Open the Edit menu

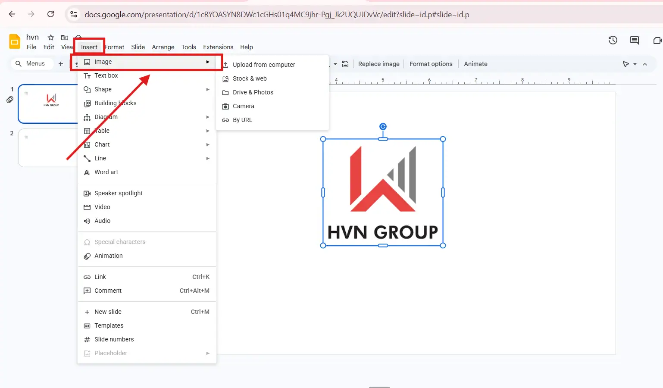tap(49, 47)
